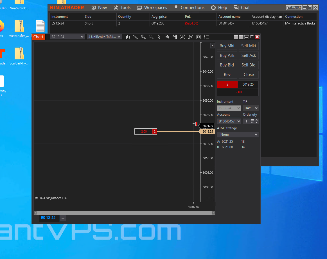Open the wetransfer zip folder on desktop
This screenshot has width=327, height=259.
tap(19, 29)
